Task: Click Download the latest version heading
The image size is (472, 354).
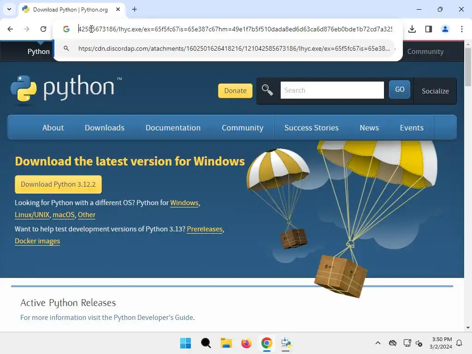Action: pos(130,161)
